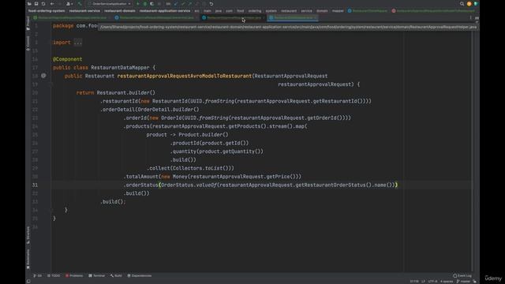Viewport: 505px width, 284px height.
Task: Select food-ordering-system breadcrumb
Action: (x=47, y=11)
